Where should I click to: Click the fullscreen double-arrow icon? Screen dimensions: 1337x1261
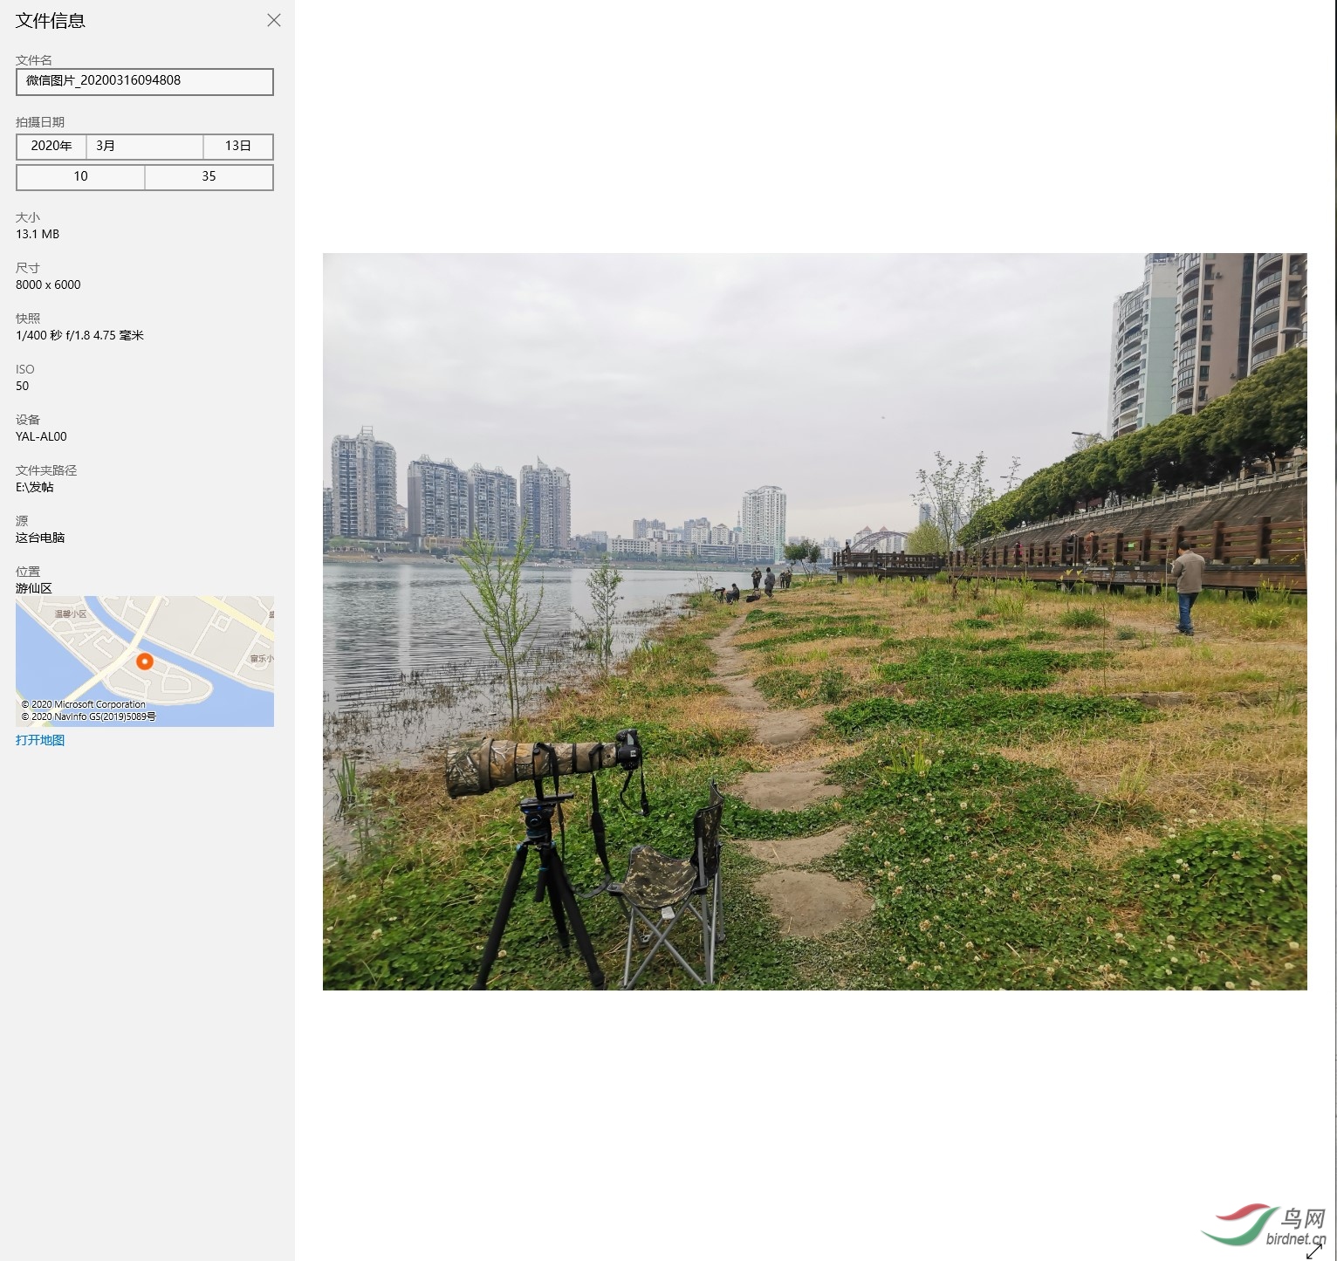(1313, 1251)
